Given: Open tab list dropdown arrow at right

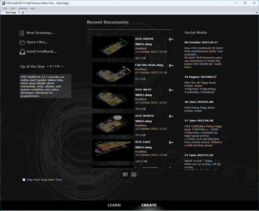Looking at the screenshot, I should coord(256,13).
